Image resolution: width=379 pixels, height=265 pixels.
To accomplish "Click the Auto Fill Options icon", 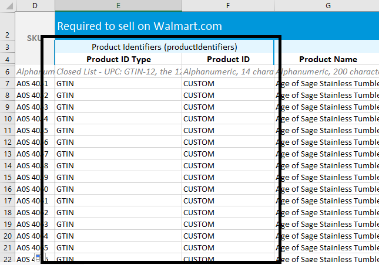I will point(36,258).
